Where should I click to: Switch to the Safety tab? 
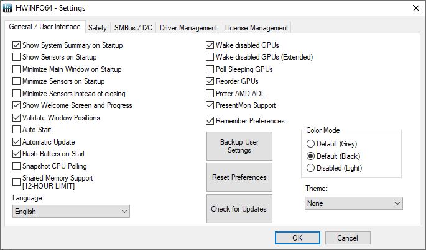point(97,28)
